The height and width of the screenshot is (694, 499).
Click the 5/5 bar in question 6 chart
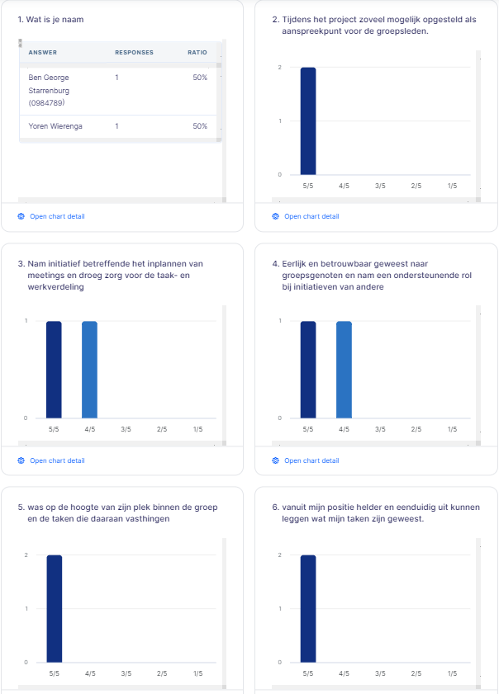pyautogui.click(x=308, y=608)
